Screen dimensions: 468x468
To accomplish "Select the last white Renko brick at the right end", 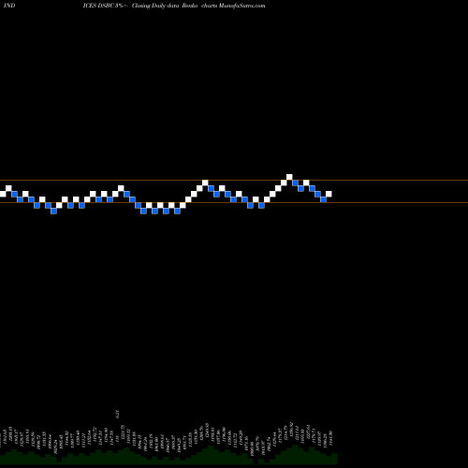I will pos(329,194).
